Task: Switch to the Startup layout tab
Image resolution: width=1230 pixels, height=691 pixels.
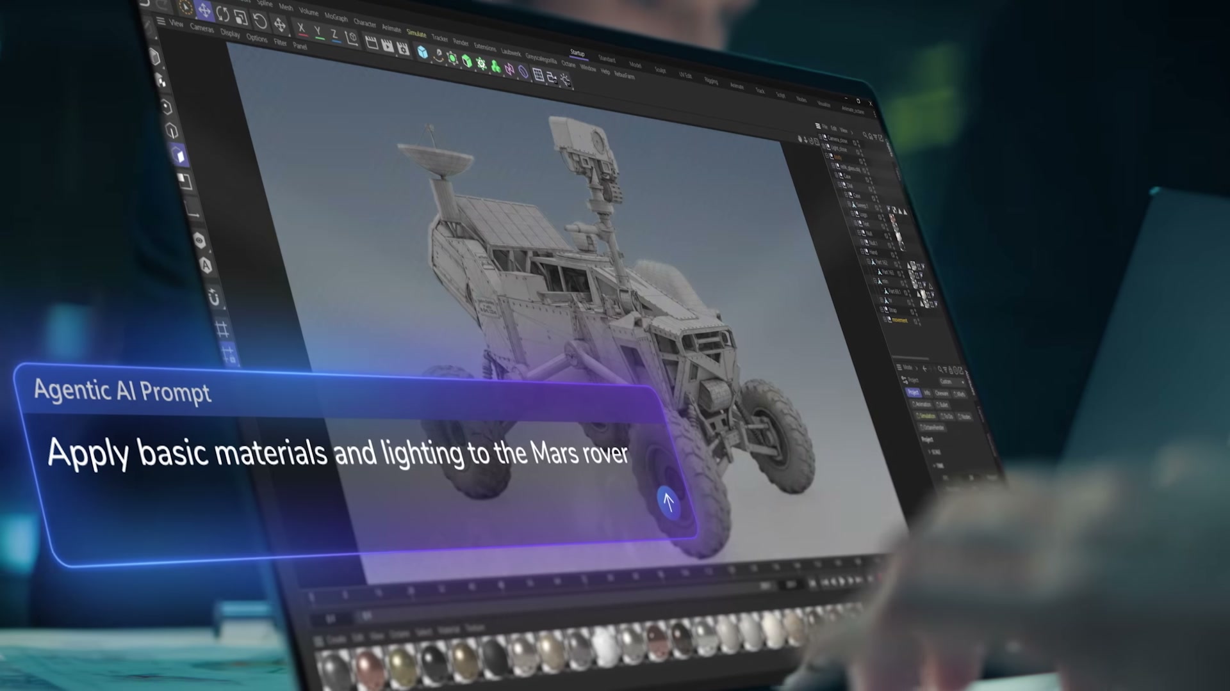Action: tap(577, 53)
